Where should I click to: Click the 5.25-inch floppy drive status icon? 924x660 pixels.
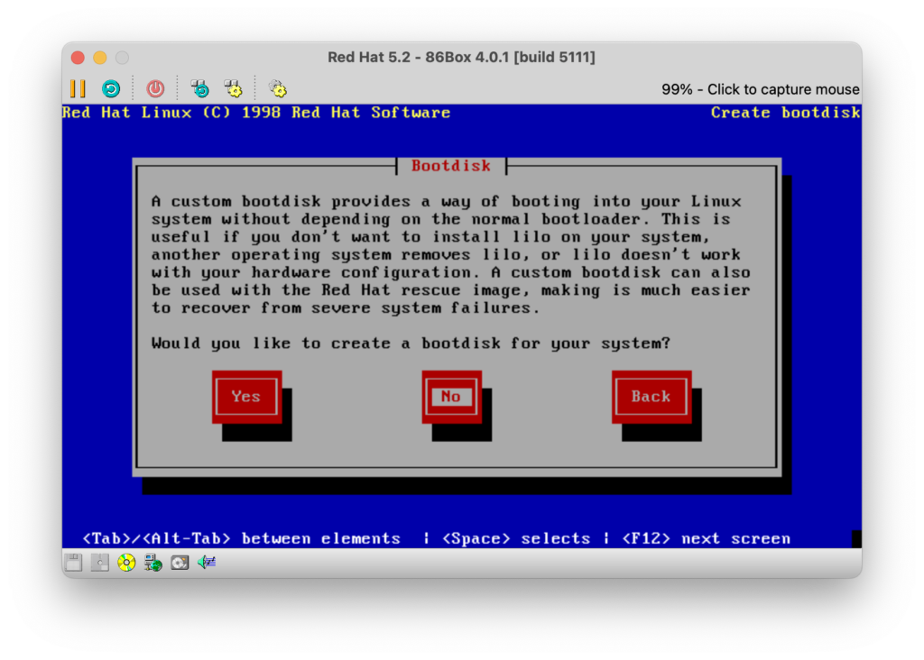[100, 563]
